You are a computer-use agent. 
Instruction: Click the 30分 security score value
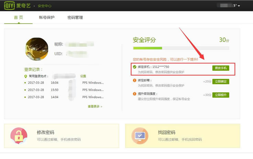point(224,40)
